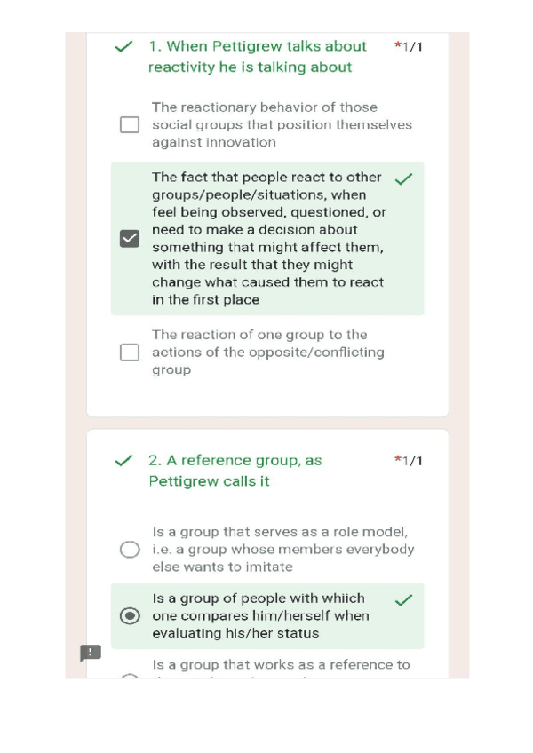Image resolution: width=533 pixels, height=753 pixels.
Task: Click the answer text 'The reactionary behavior of those social groups'
Action: [x=282, y=124]
